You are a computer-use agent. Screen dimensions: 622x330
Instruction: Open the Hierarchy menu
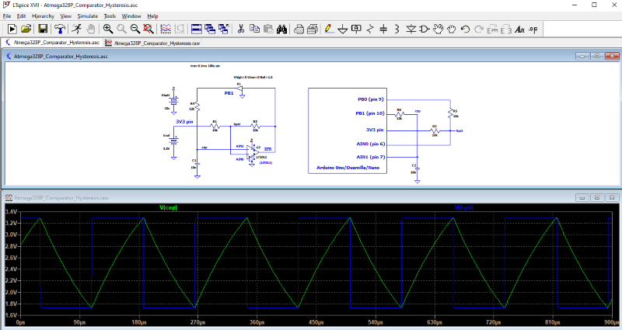(x=44, y=16)
